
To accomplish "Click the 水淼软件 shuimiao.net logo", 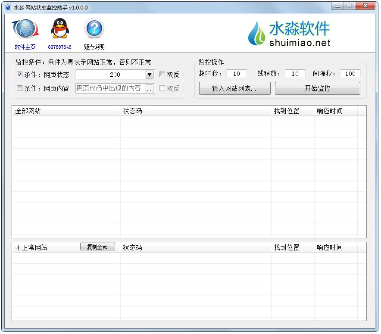I will coord(289,34).
